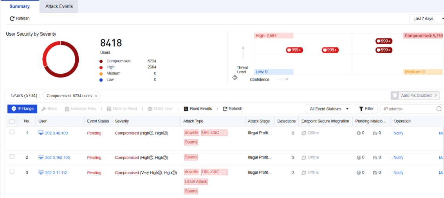444x198 pixels.
Task: Select the Summary tab
Action: [x=20, y=7]
